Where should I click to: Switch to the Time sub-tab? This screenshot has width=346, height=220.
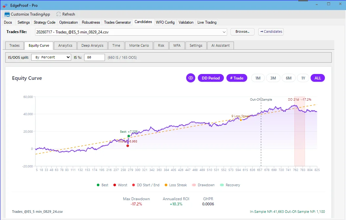click(116, 45)
